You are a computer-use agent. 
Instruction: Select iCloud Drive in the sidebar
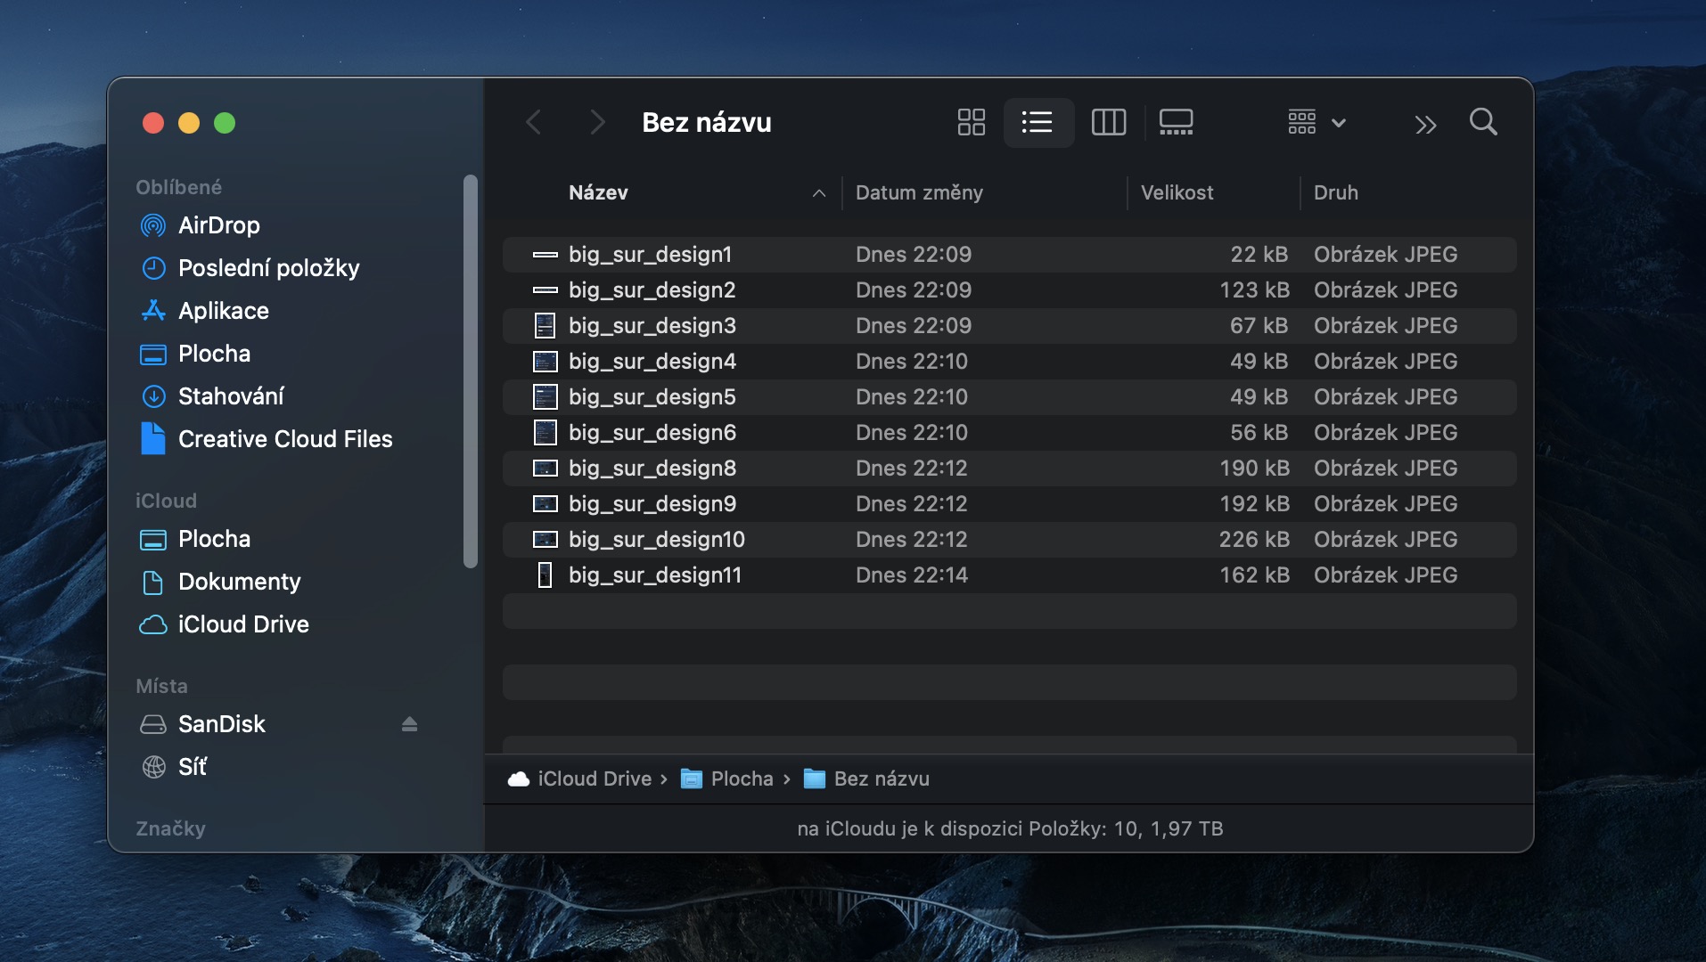tap(243, 624)
